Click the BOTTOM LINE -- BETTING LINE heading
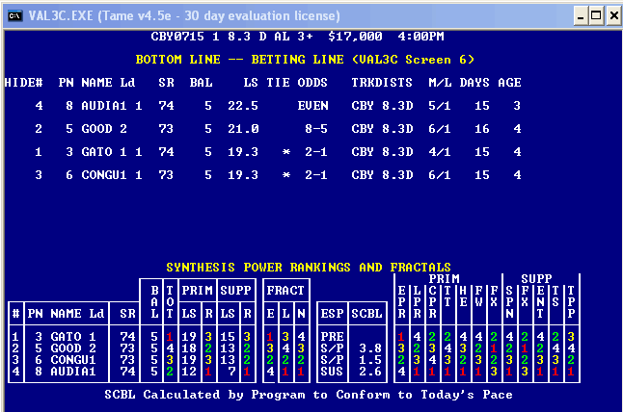The image size is (623, 412). pyautogui.click(x=305, y=60)
